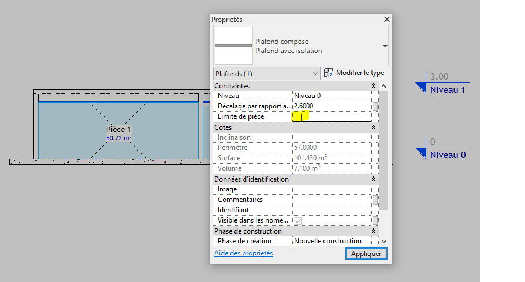Collapse the Cotes section
Viewport: 525px width, 282px height.
click(373, 127)
